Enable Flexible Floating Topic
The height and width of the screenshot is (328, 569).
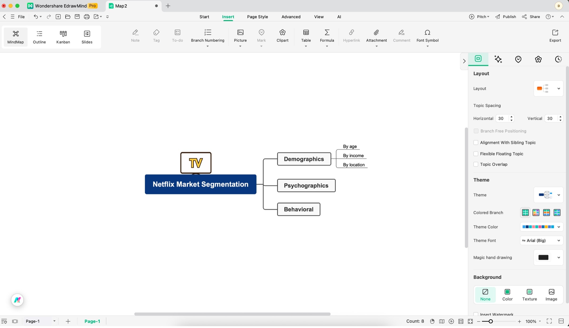click(476, 154)
